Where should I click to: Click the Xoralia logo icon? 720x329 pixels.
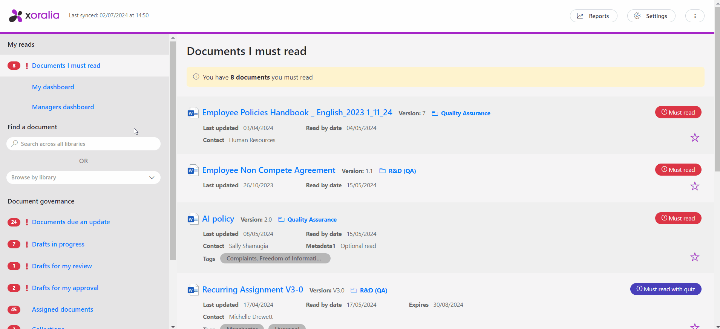click(x=16, y=16)
